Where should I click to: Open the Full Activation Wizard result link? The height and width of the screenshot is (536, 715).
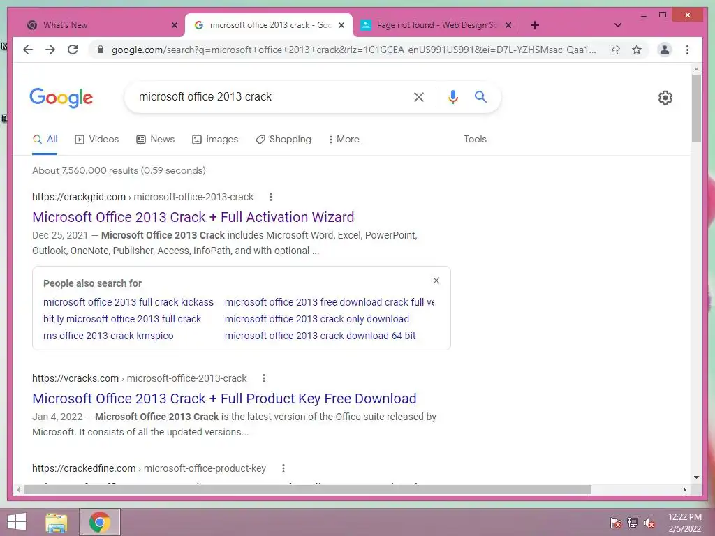coord(193,218)
